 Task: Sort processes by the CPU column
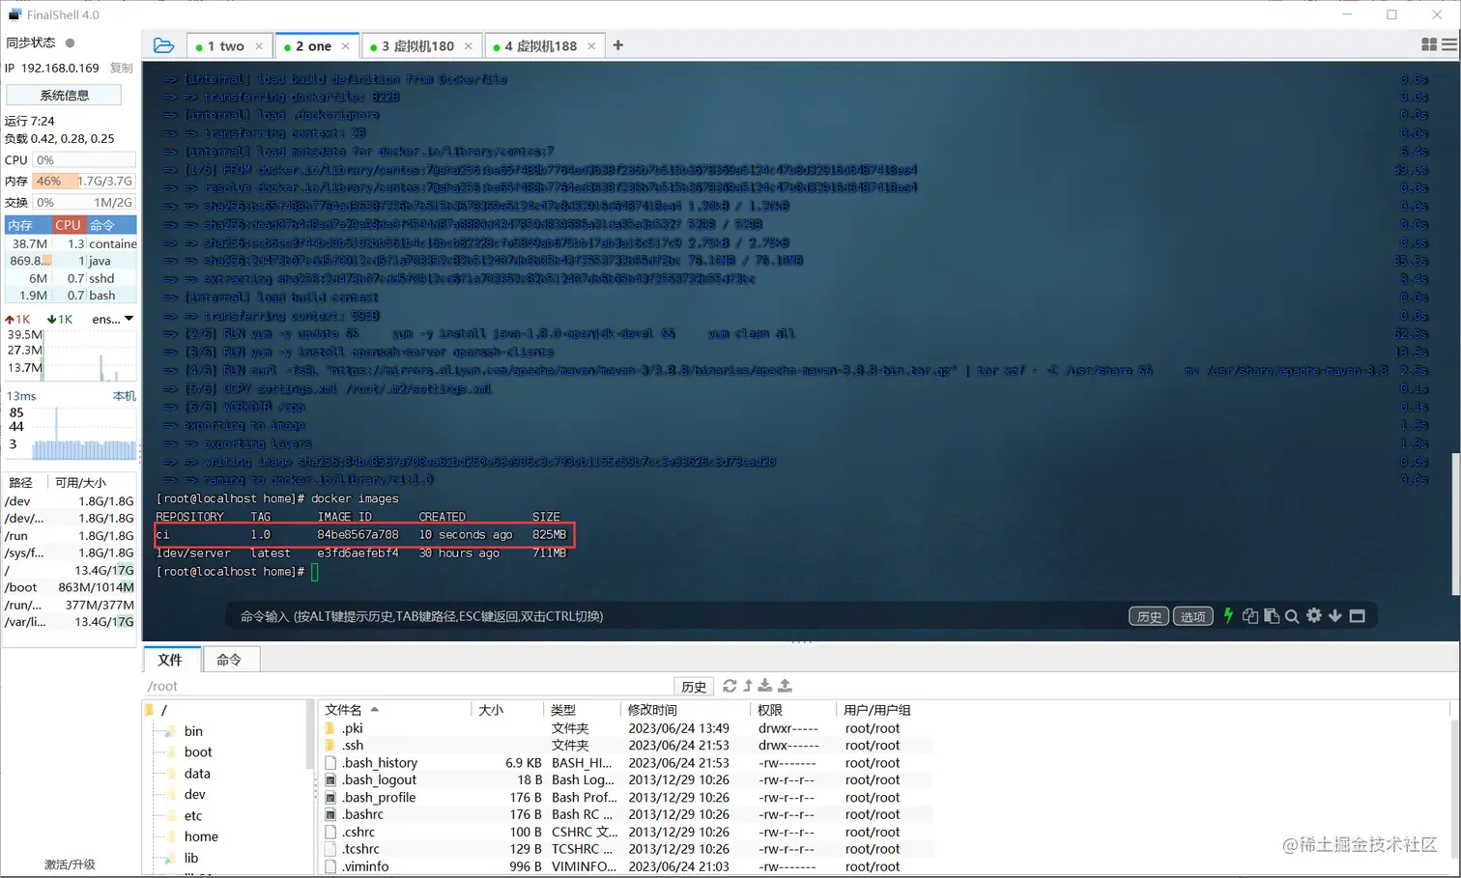(x=69, y=225)
